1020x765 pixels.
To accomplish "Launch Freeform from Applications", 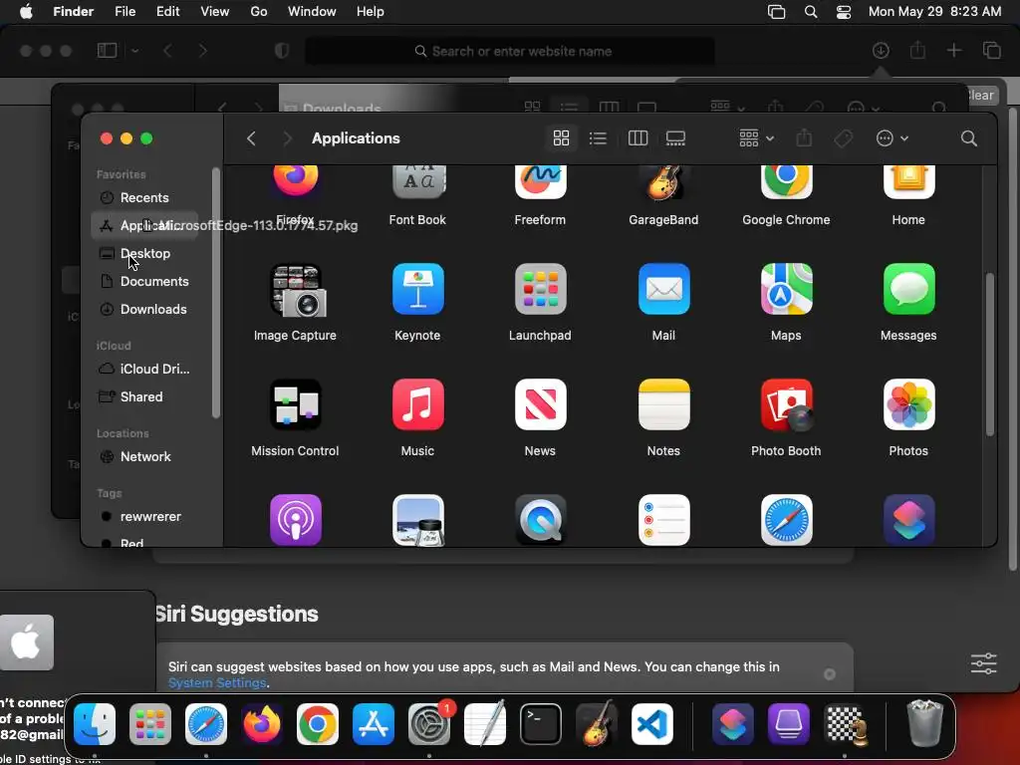I will tap(541, 181).
